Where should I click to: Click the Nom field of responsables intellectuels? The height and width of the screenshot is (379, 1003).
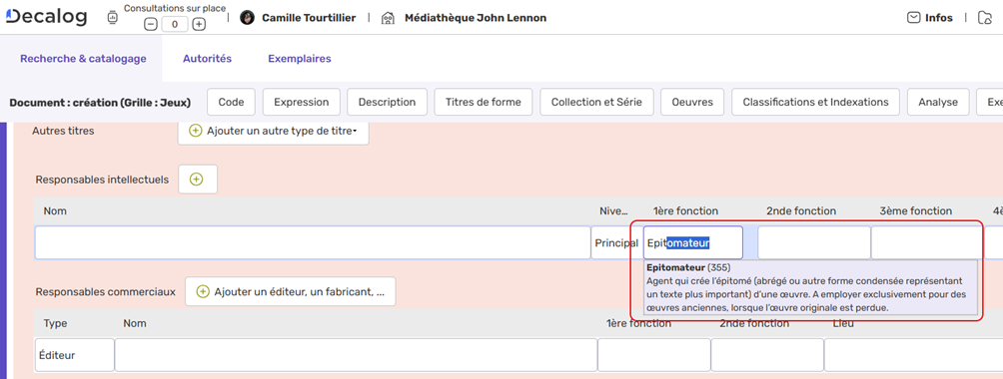click(313, 243)
